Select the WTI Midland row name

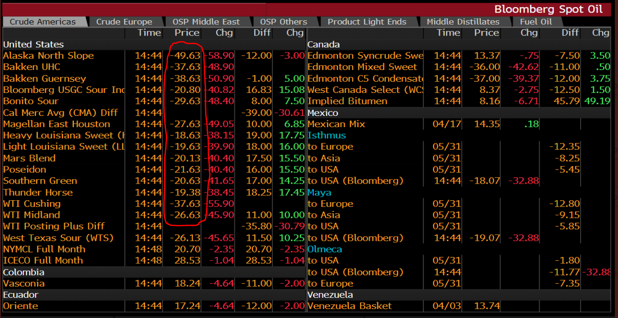(32, 215)
